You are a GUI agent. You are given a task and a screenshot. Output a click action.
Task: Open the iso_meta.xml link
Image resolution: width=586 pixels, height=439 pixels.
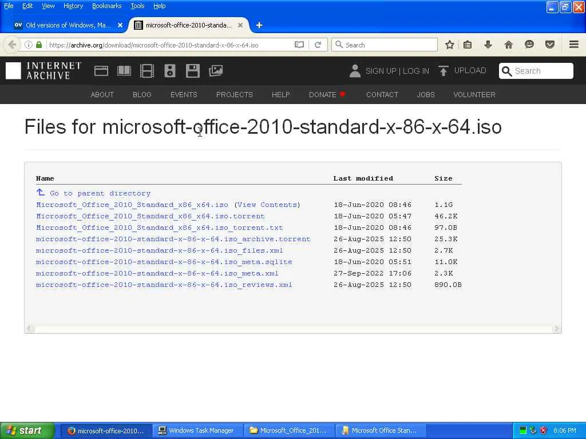click(157, 273)
